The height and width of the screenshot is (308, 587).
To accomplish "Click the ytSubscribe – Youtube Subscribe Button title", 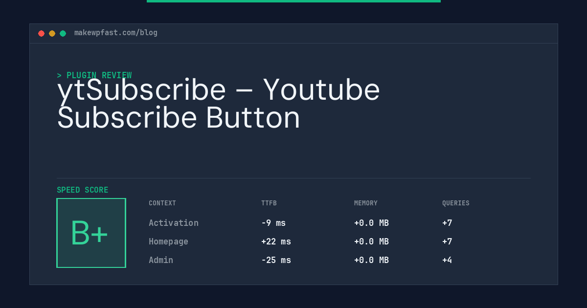I will coord(219,104).
